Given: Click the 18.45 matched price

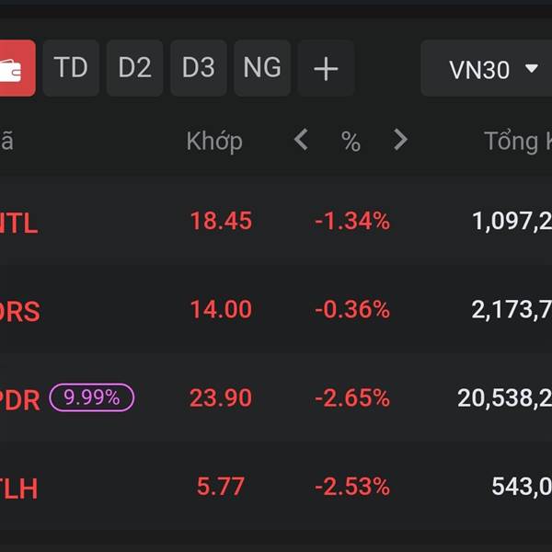Looking at the screenshot, I should tap(221, 221).
